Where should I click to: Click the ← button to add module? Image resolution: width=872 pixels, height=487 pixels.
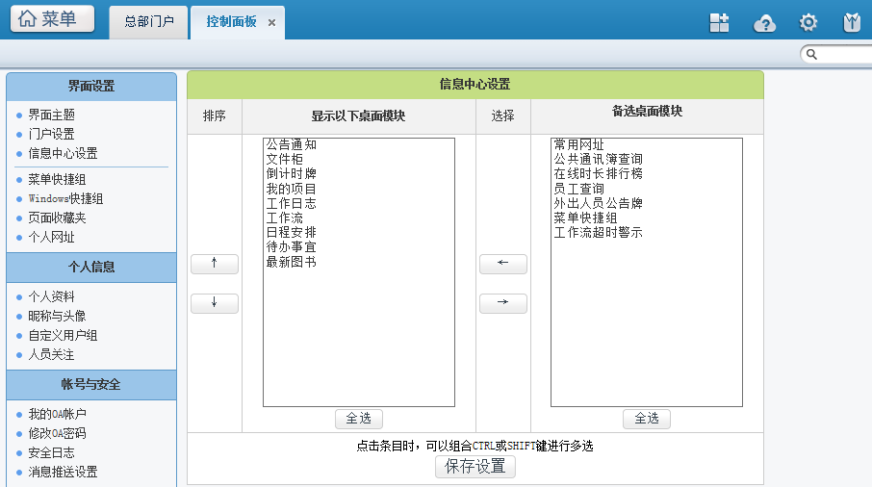(502, 264)
